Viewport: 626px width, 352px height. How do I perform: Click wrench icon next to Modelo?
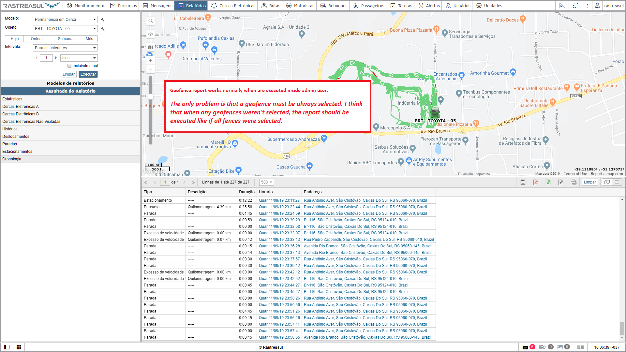click(103, 20)
